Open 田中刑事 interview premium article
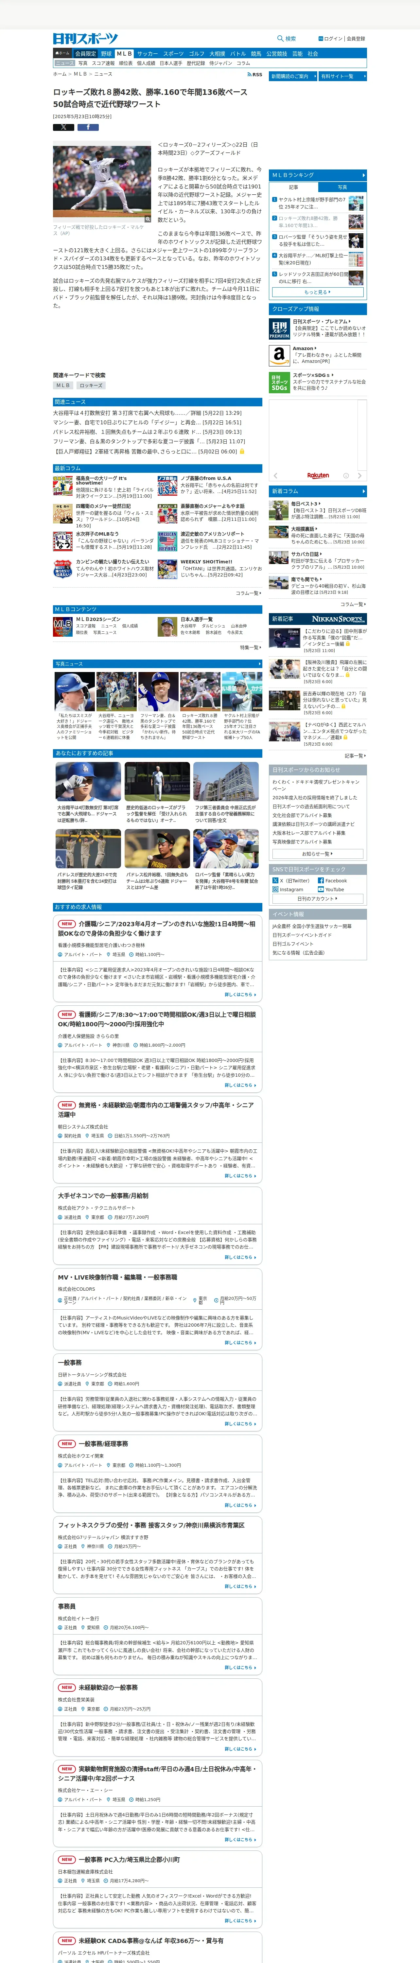The image size is (420, 1963). (x=335, y=638)
